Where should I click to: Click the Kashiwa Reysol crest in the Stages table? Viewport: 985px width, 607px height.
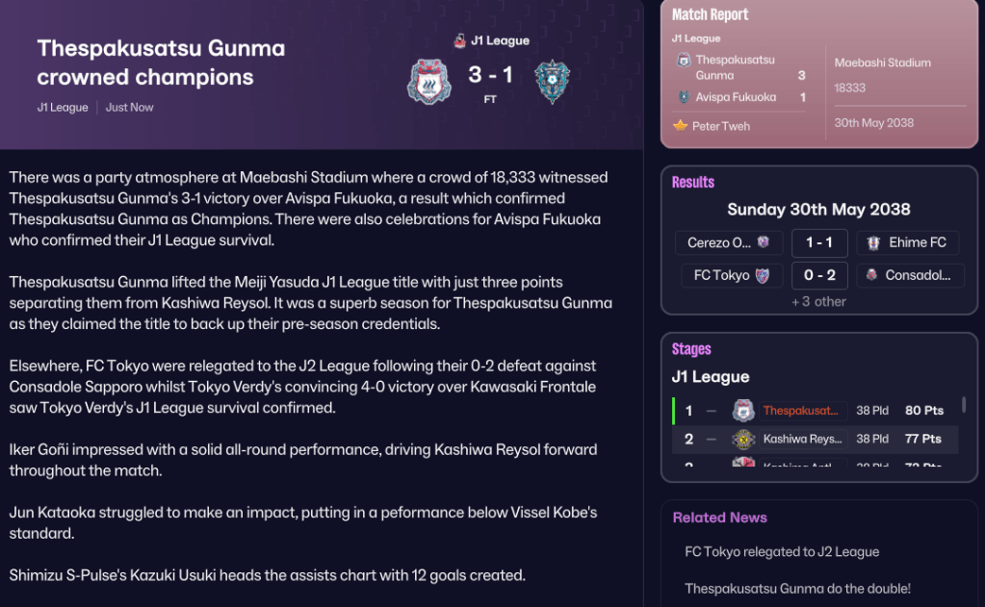pos(742,440)
